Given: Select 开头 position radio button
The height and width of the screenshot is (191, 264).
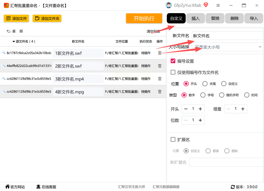Looking at the screenshot, I should coord(186,84).
